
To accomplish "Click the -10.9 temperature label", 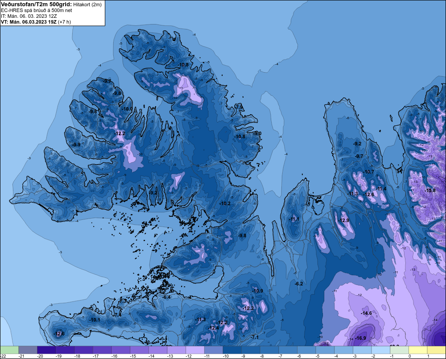I will tap(258, 291).
